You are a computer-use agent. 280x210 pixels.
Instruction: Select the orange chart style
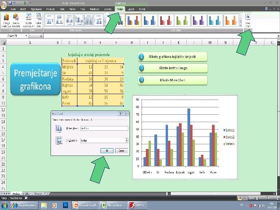[231, 20]
